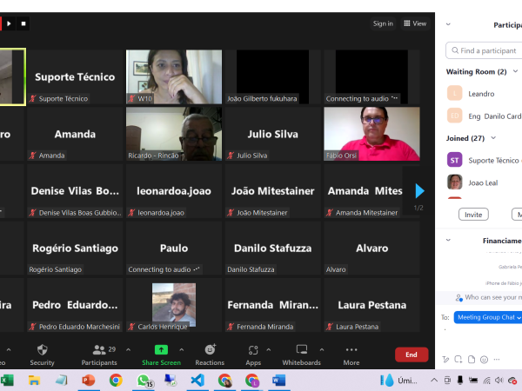The width and height of the screenshot is (522, 391).
Task: Click the Suporte Técnico ST avatar
Action: tap(455, 160)
